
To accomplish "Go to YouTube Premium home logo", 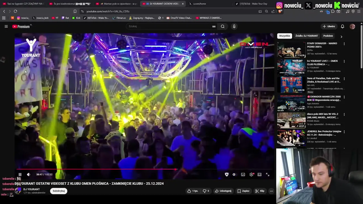I will pos(21,26).
